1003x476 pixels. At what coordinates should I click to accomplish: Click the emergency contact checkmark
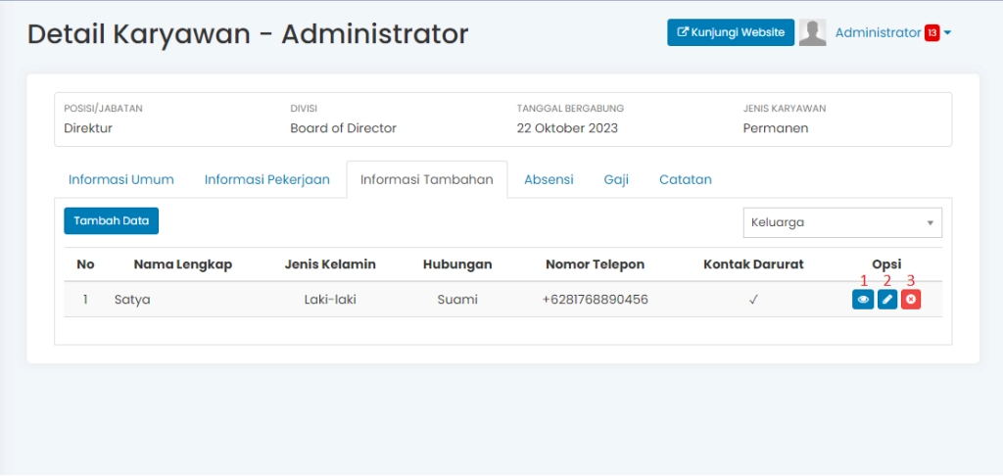(753, 300)
